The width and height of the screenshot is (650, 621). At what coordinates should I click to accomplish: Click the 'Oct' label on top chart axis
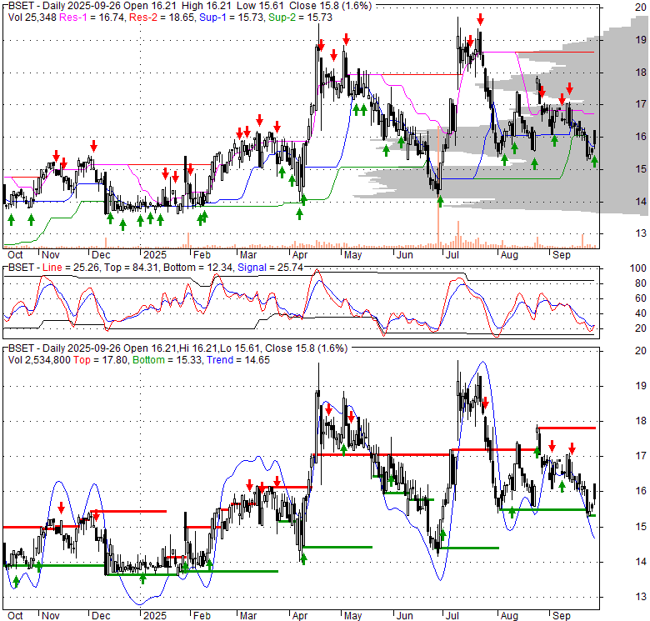tap(15, 255)
